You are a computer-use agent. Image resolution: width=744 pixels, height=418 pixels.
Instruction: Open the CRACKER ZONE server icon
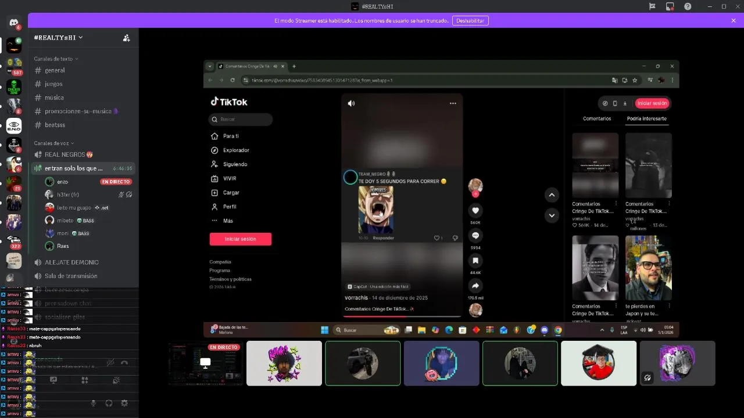tap(14, 87)
